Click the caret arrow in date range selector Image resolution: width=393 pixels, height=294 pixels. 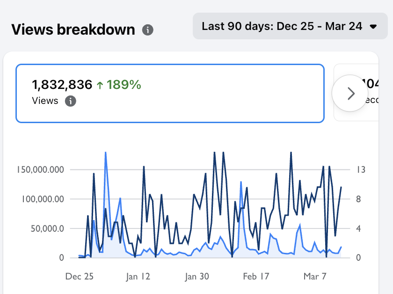[x=373, y=27]
